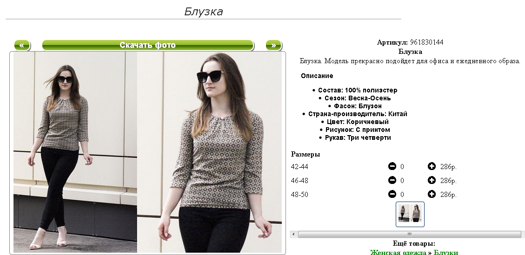The width and height of the screenshot is (525, 255).
Task: Go to previous photo with « button
Action: coord(22,45)
